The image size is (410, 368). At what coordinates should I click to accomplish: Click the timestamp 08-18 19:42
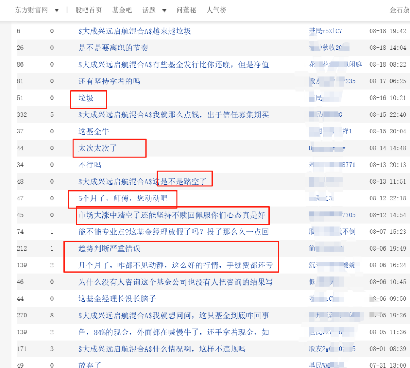(x=388, y=31)
